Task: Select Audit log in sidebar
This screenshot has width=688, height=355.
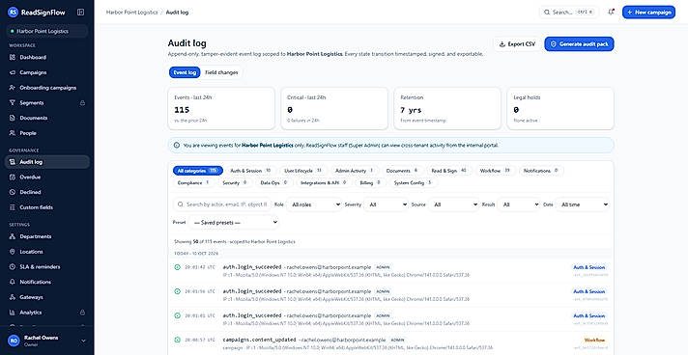Action: click(47, 162)
